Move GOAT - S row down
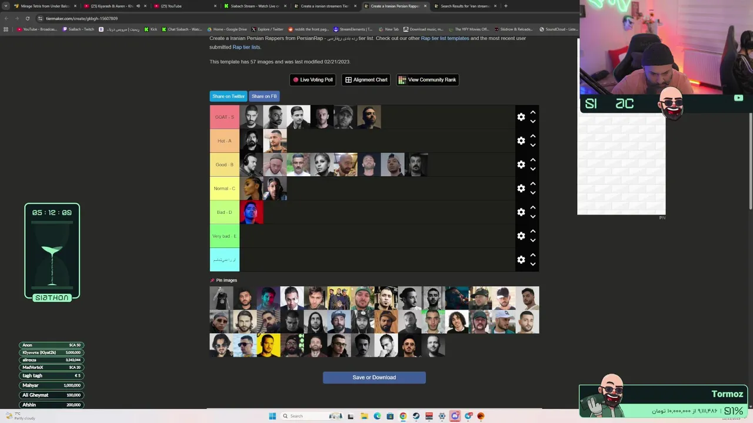 coord(532,122)
